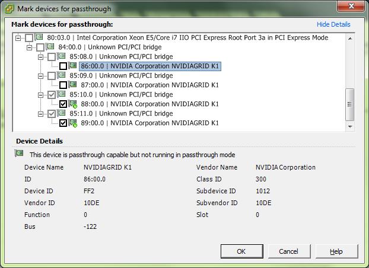369x268 pixels.
Task: Select the 89:00.0 NVIDIA Corporation NVIDIAGRID K1 row
Action: click(149, 123)
